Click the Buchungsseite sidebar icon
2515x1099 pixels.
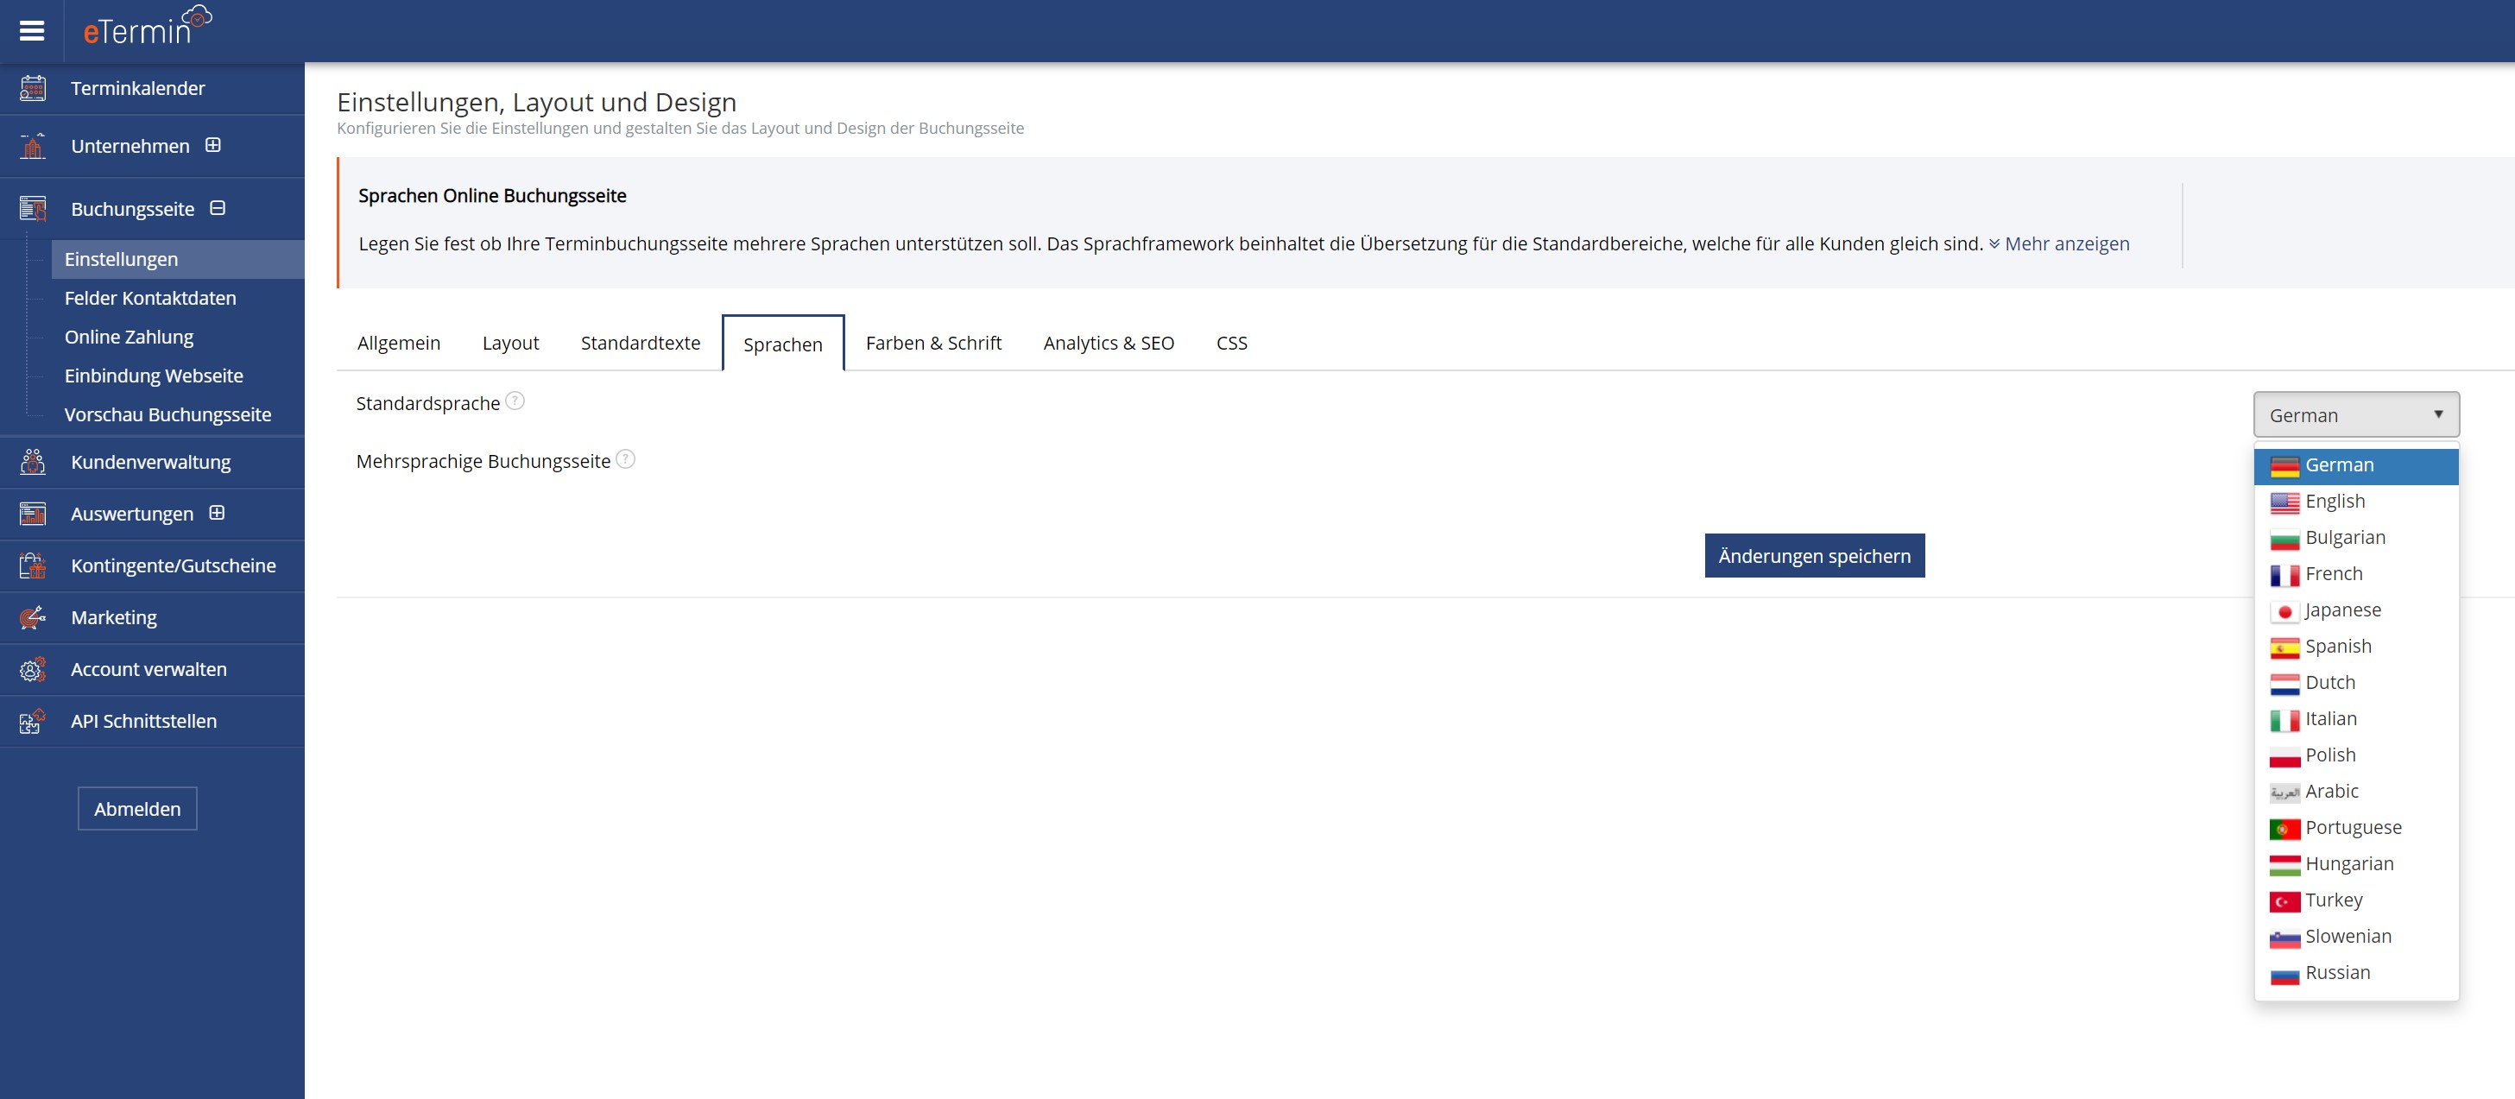point(33,209)
